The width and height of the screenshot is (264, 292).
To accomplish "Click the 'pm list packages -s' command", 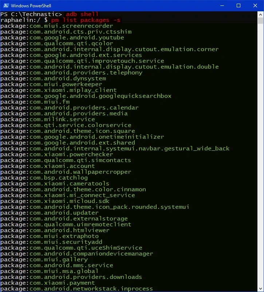I will click(x=86, y=20).
